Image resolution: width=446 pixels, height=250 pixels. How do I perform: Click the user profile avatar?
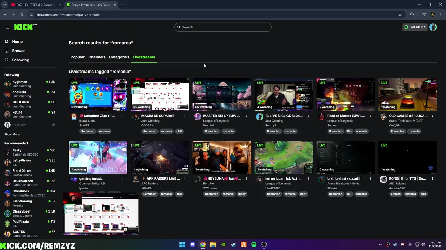pyautogui.click(x=433, y=27)
